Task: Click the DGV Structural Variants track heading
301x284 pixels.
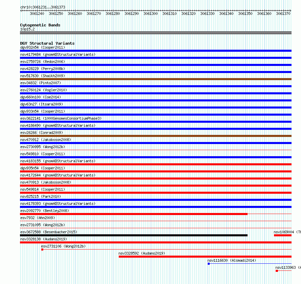Action: [x=47, y=43]
